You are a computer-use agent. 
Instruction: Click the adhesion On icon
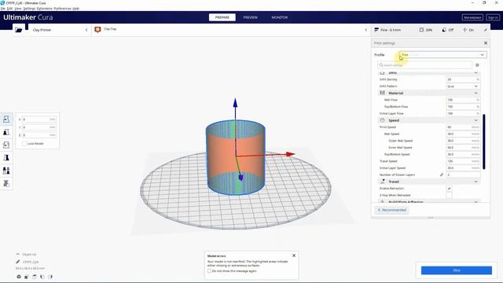(464, 30)
